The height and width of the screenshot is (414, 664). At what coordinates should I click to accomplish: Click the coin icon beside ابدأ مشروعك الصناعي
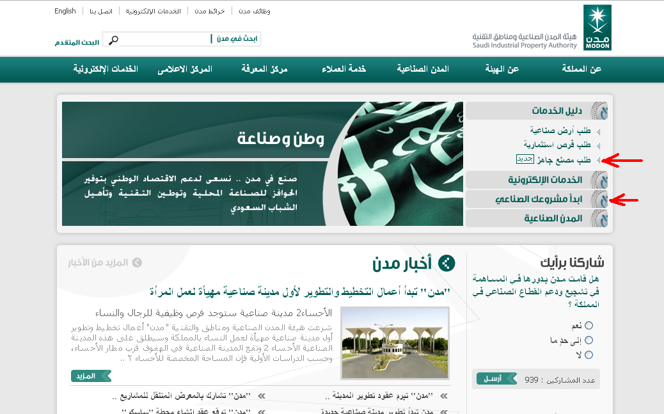point(600,199)
